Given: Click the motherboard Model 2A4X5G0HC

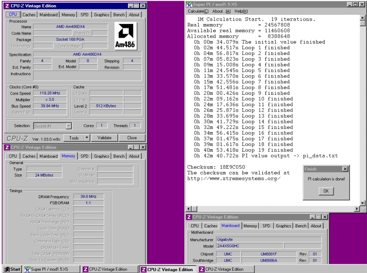Looking at the screenshot, I should [250, 246].
